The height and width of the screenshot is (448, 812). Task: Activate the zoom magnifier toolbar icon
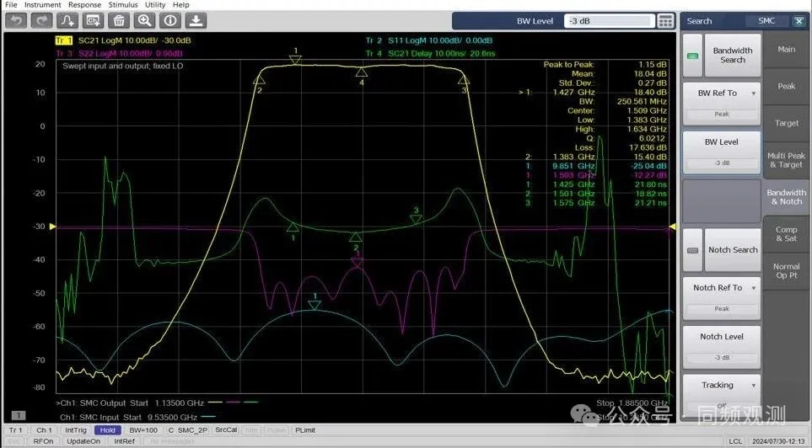click(144, 21)
